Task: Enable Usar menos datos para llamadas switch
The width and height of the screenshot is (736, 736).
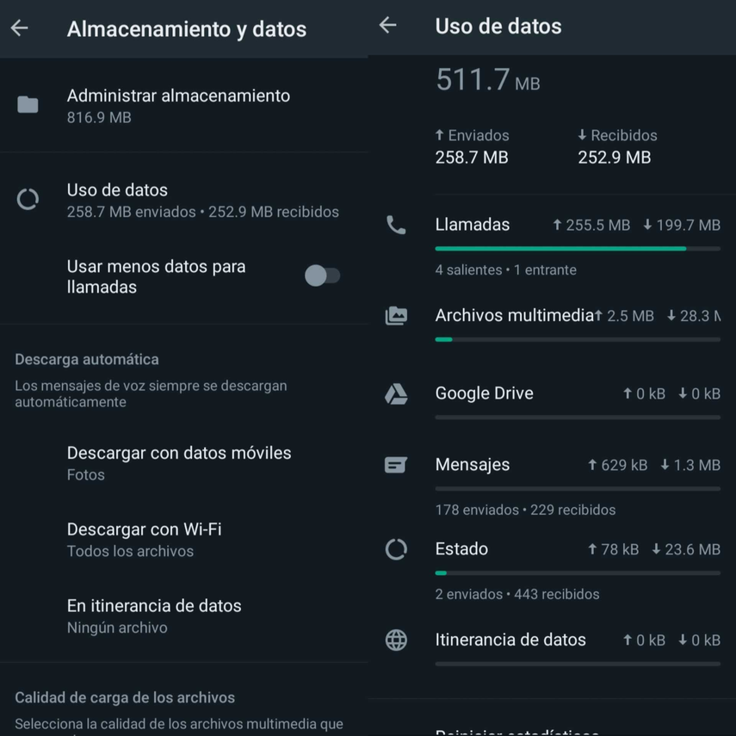Action: click(x=323, y=276)
